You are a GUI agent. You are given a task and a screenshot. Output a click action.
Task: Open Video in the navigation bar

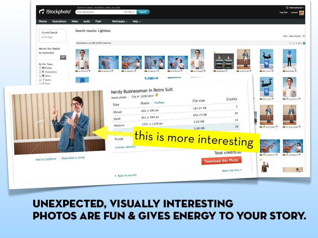coord(75,21)
